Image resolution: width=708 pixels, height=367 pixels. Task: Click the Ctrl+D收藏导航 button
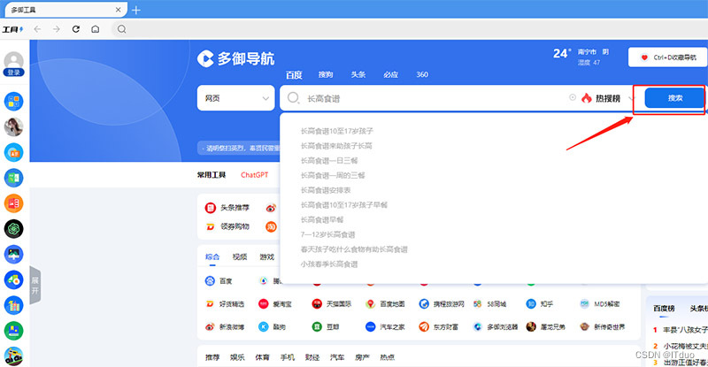coord(668,57)
